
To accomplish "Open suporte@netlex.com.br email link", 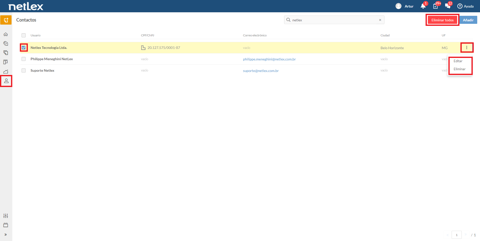I will click(261, 71).
